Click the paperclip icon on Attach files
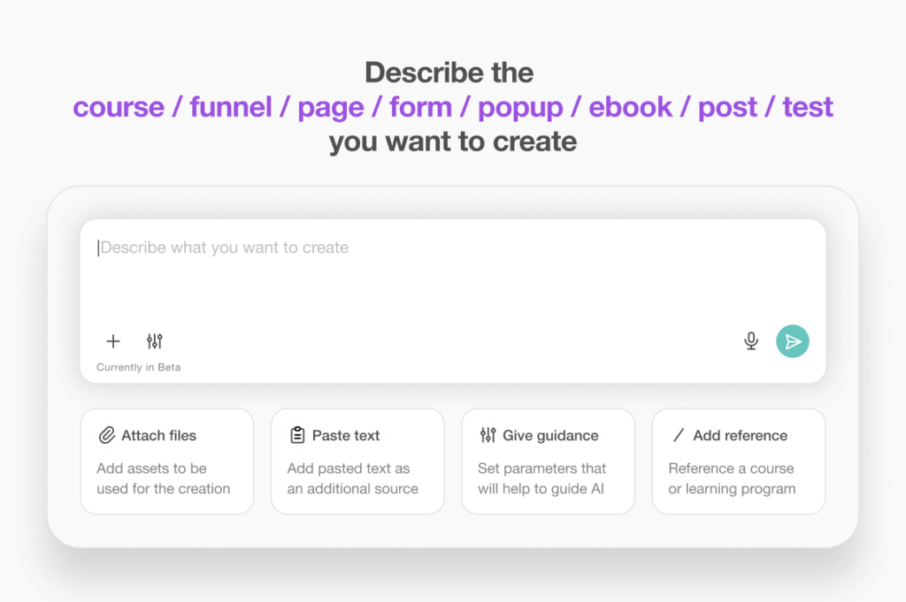This screenshot has height=602, width=906. [x=107, y=435]
